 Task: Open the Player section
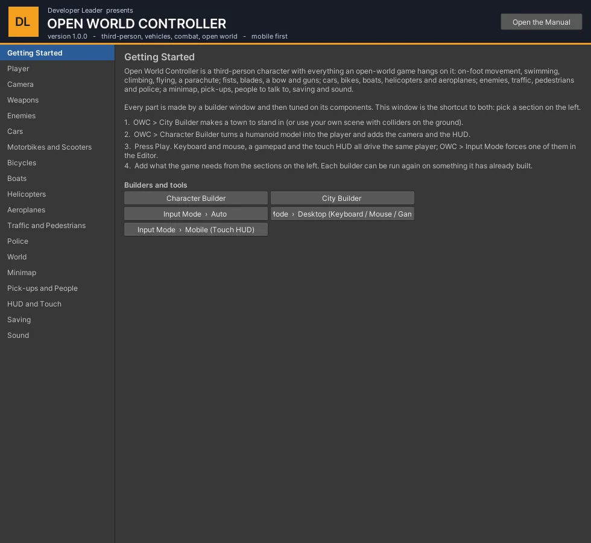pyautogui.click(x=57, y=69)
